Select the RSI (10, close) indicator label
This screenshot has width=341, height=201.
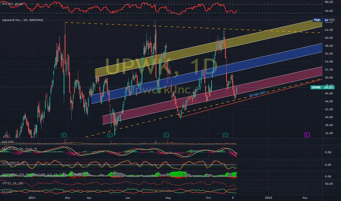tap(12, 4)
